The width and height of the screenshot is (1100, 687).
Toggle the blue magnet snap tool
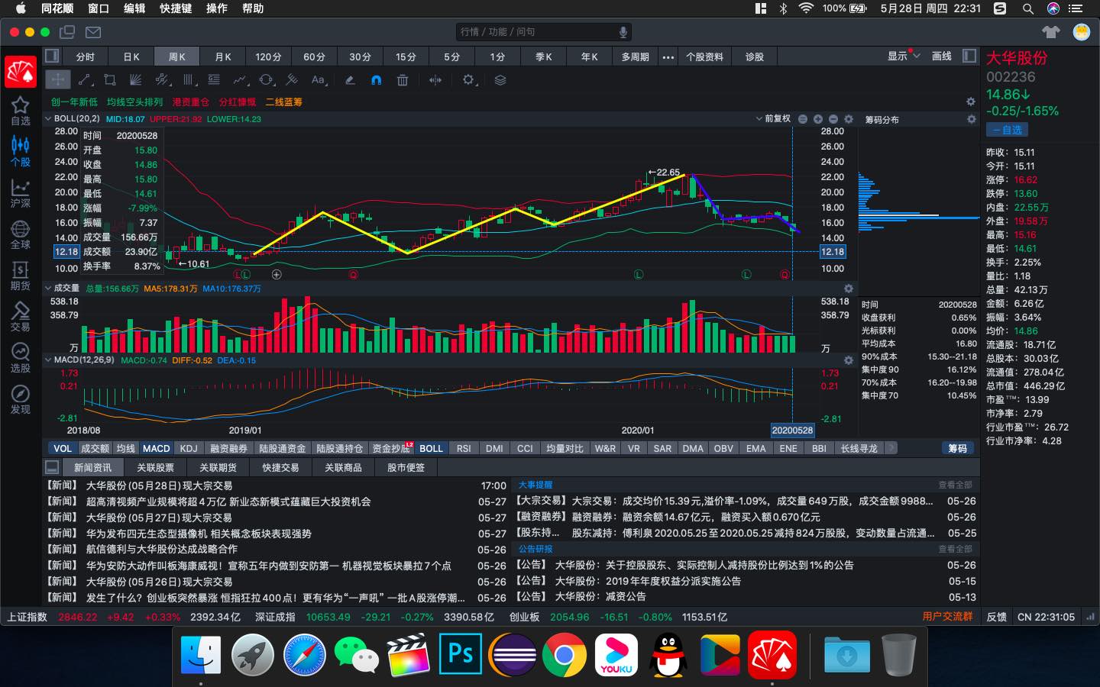click(376, 79)
